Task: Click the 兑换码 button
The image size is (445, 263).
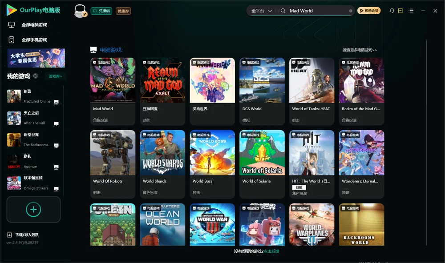Action: point(101,11)
